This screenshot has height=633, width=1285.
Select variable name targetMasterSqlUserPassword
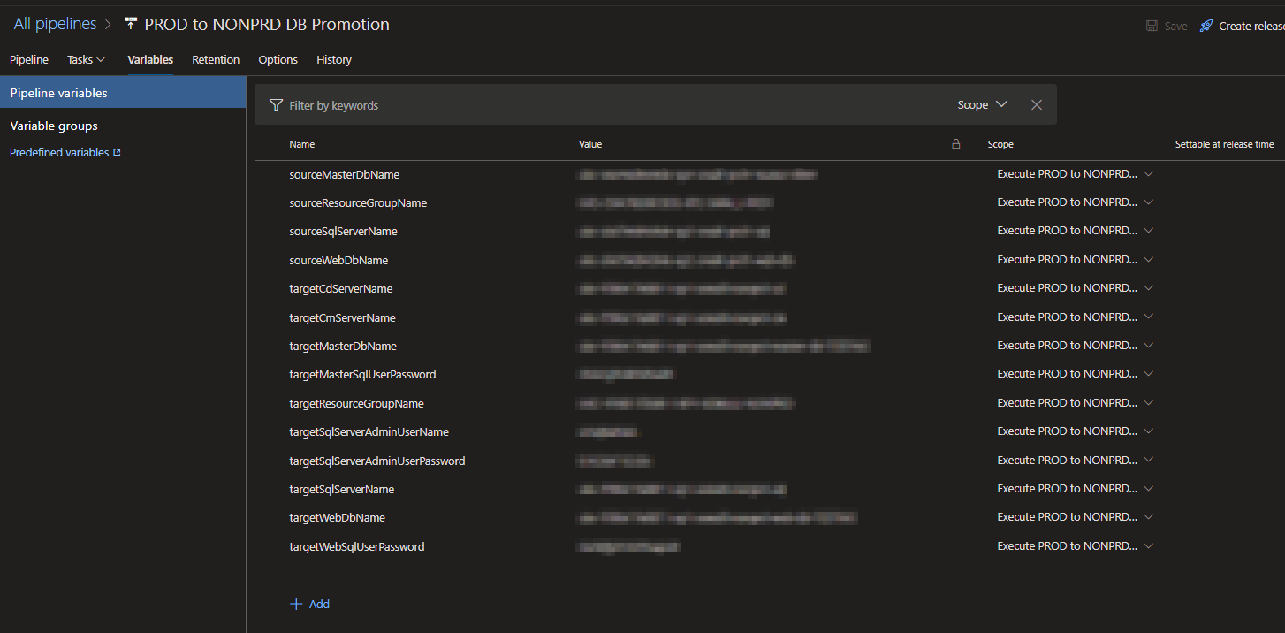point(362,374)
